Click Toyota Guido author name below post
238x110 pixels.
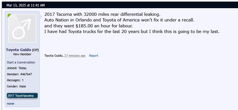point(54,56)
